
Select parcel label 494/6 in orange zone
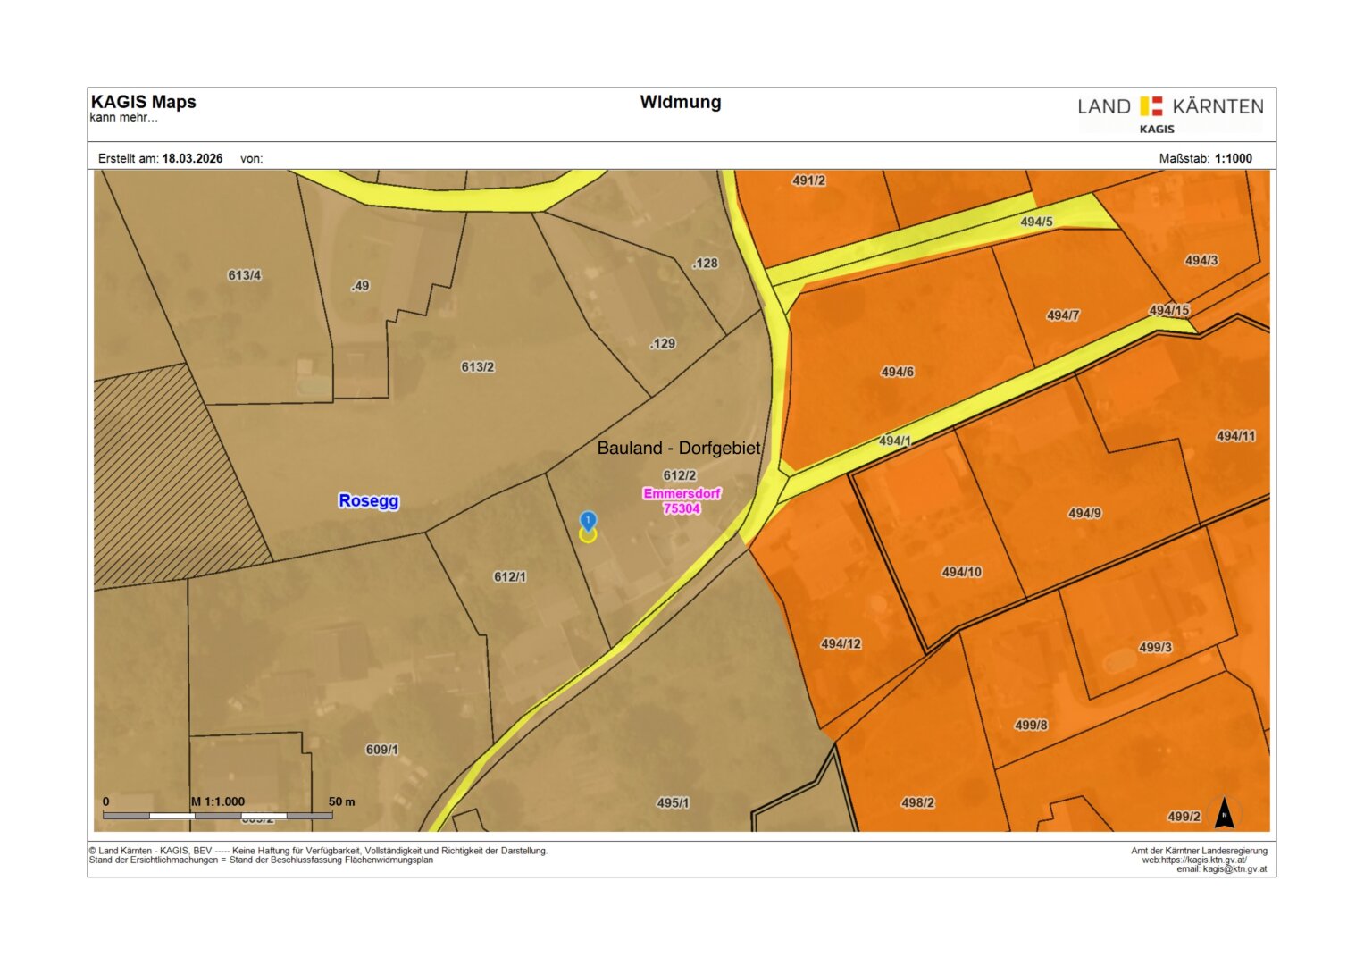coord(898,372)
